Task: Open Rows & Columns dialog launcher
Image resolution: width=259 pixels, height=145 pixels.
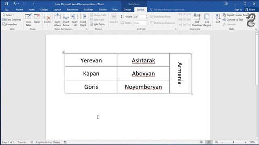Action: point(87,29)
